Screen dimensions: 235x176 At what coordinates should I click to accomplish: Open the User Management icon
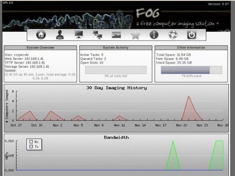[x=60, y=35]
